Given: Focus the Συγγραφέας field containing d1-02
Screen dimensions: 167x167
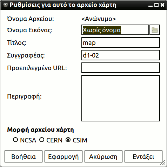Looking at the screenshot, I should tap(121, 55).
